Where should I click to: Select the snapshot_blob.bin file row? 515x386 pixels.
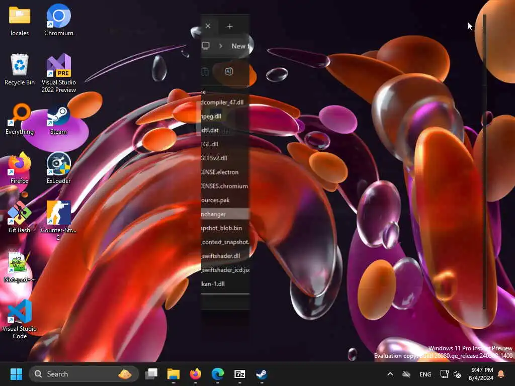[225, 228]
